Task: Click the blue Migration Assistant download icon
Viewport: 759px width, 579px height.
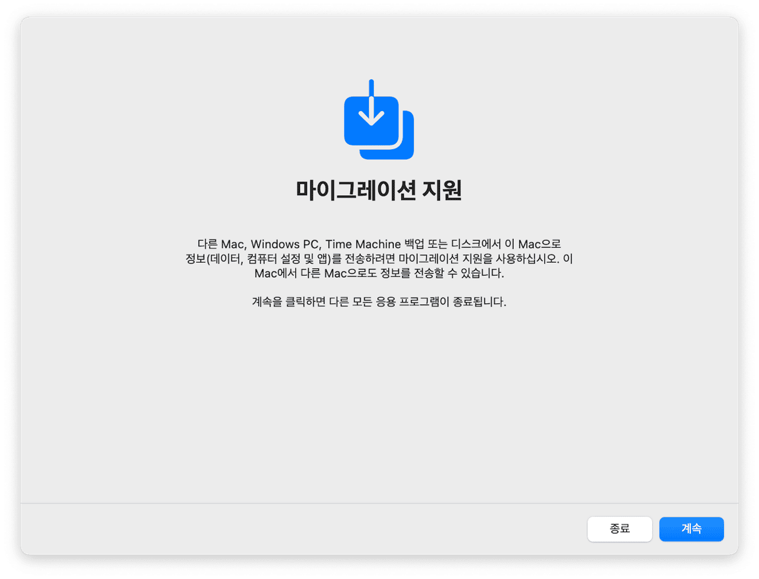Action: click(x=379, y=119)
